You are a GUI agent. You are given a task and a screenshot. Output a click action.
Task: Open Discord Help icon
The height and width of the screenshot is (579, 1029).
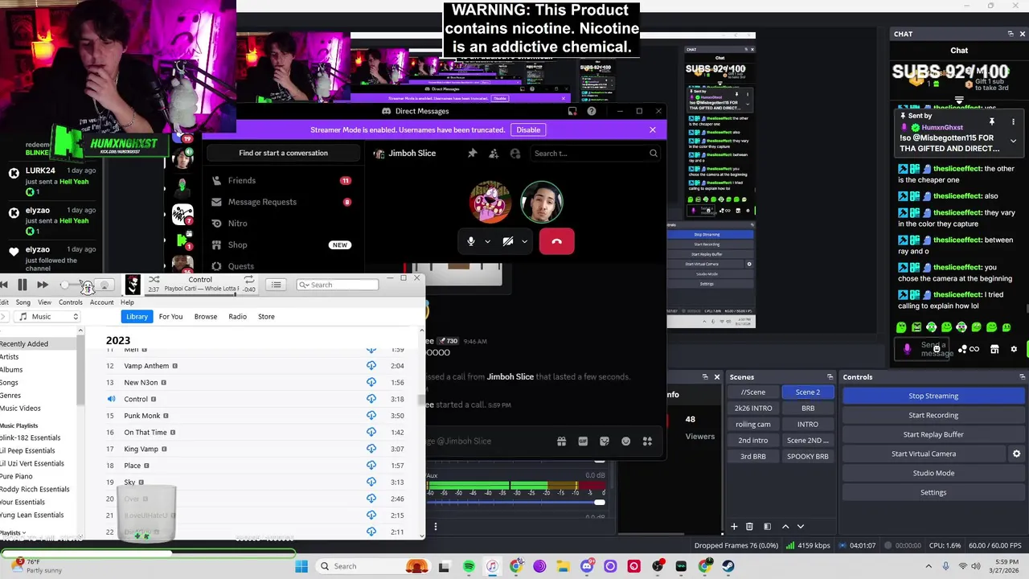[x=592, y=111]
